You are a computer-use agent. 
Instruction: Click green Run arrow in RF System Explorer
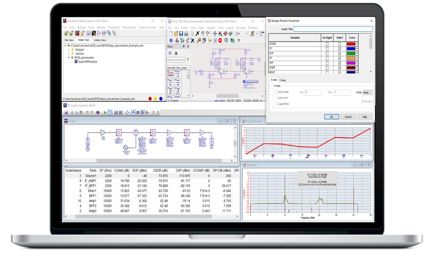point(105,113)
